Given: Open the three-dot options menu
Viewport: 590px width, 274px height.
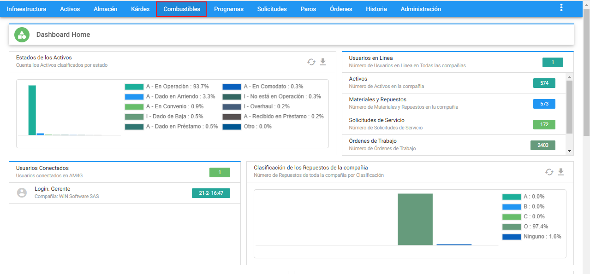Looking at the screenshot, I should coord(561,7).
